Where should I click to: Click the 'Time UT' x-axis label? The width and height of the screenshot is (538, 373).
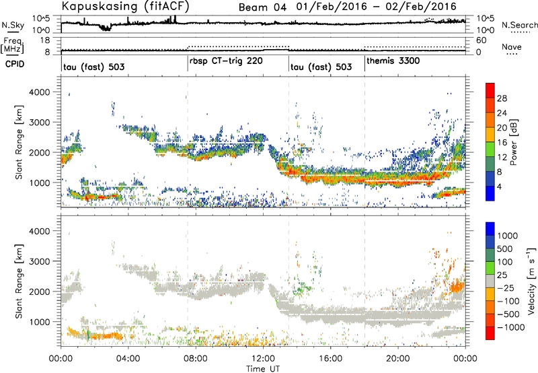point(263,369)
